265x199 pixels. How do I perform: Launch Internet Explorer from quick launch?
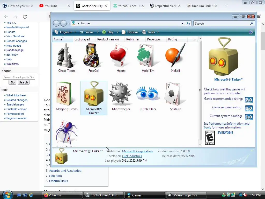pyautogui.click(x=31, y=195)
